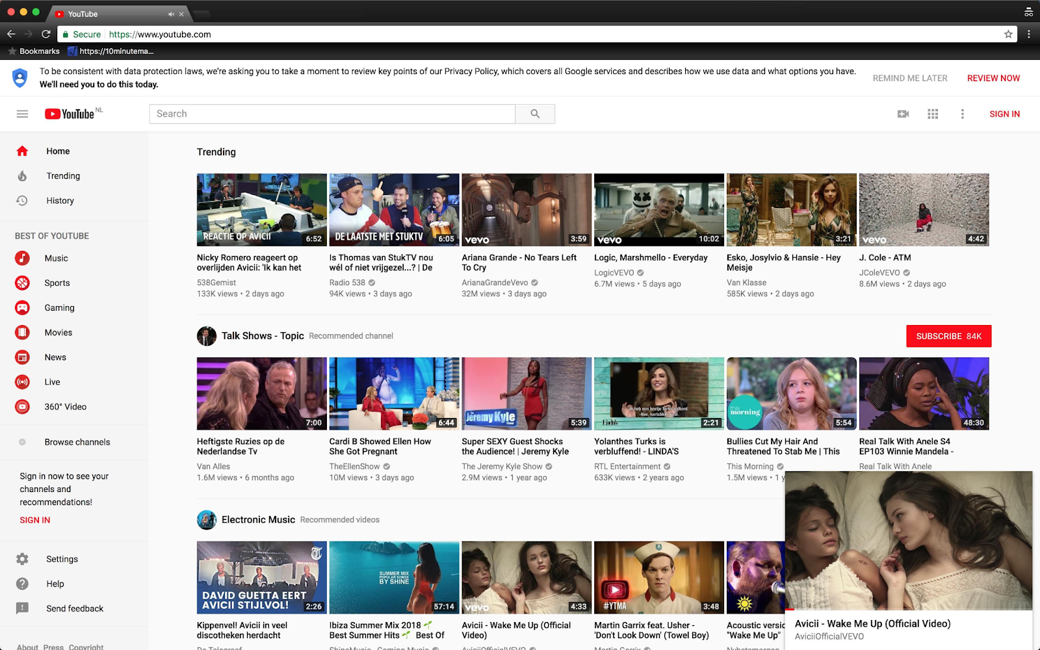The image size is (1040, 650).
Task: Open the TheEllenShow channel link
Action: [354, 467]
